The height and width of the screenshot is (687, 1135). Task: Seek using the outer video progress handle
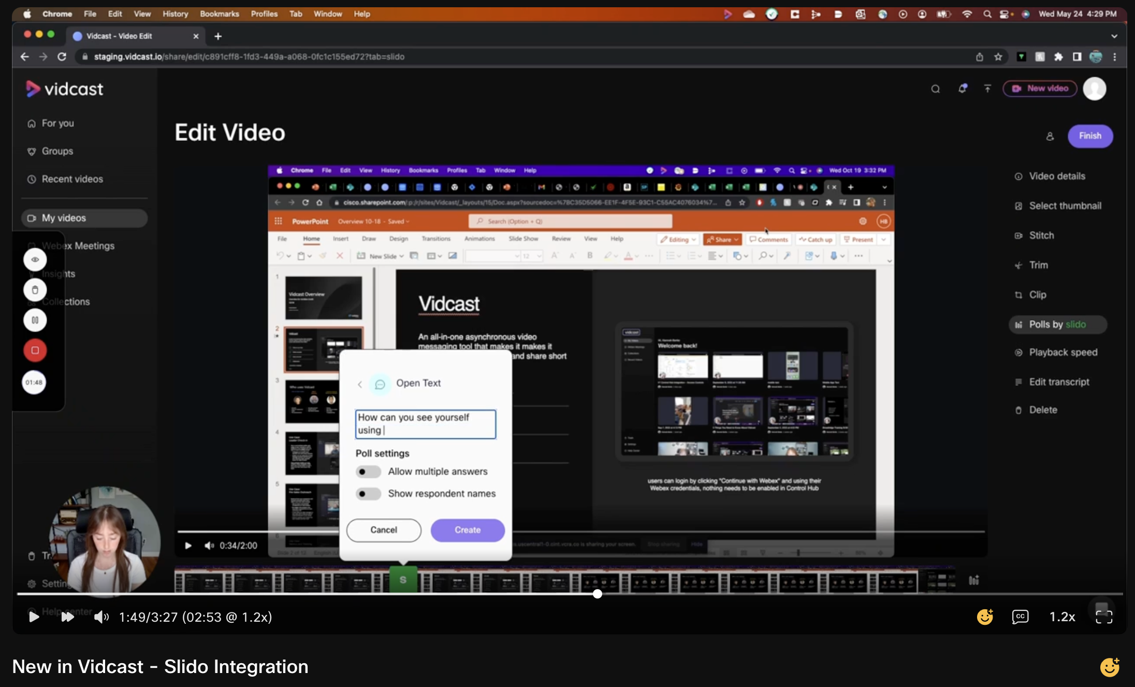598,594
